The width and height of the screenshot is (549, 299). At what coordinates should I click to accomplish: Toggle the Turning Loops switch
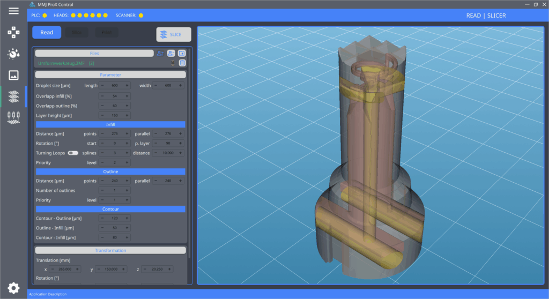(73, 153)
